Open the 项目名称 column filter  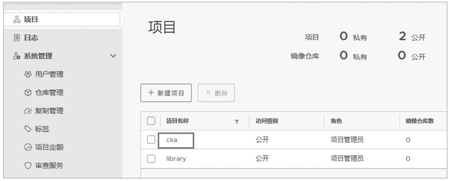pos(237,122)
